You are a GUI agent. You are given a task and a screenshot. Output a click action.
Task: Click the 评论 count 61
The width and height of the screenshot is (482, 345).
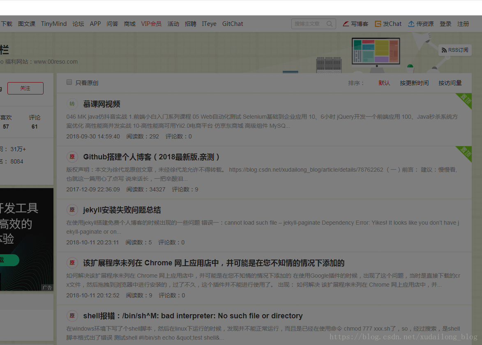click(35, 126)
